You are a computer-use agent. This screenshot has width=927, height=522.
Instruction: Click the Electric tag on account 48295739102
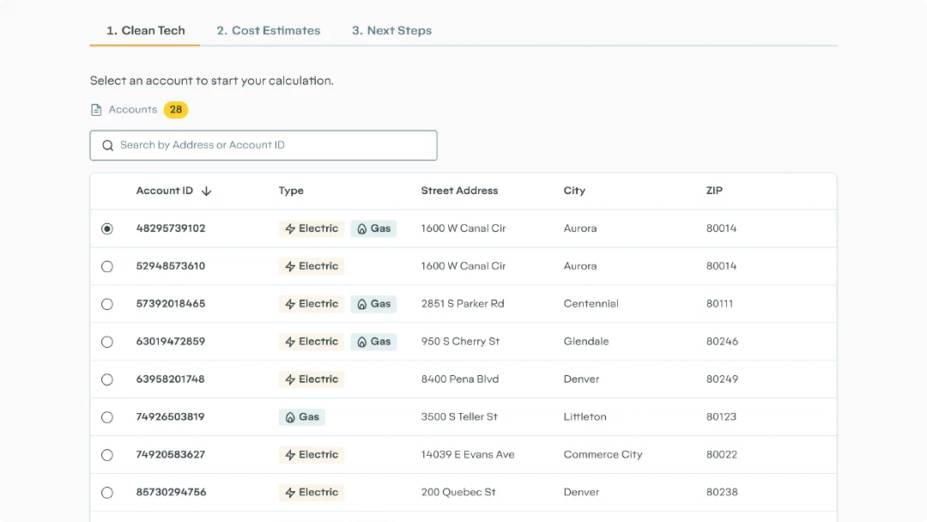(312, 228)
